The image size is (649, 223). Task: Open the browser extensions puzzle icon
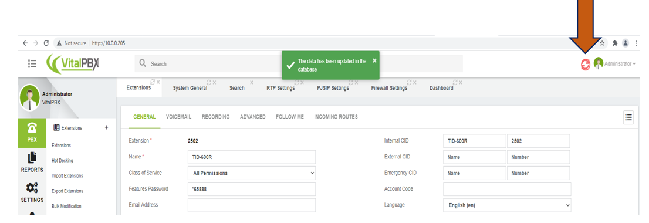pos(614,43)
